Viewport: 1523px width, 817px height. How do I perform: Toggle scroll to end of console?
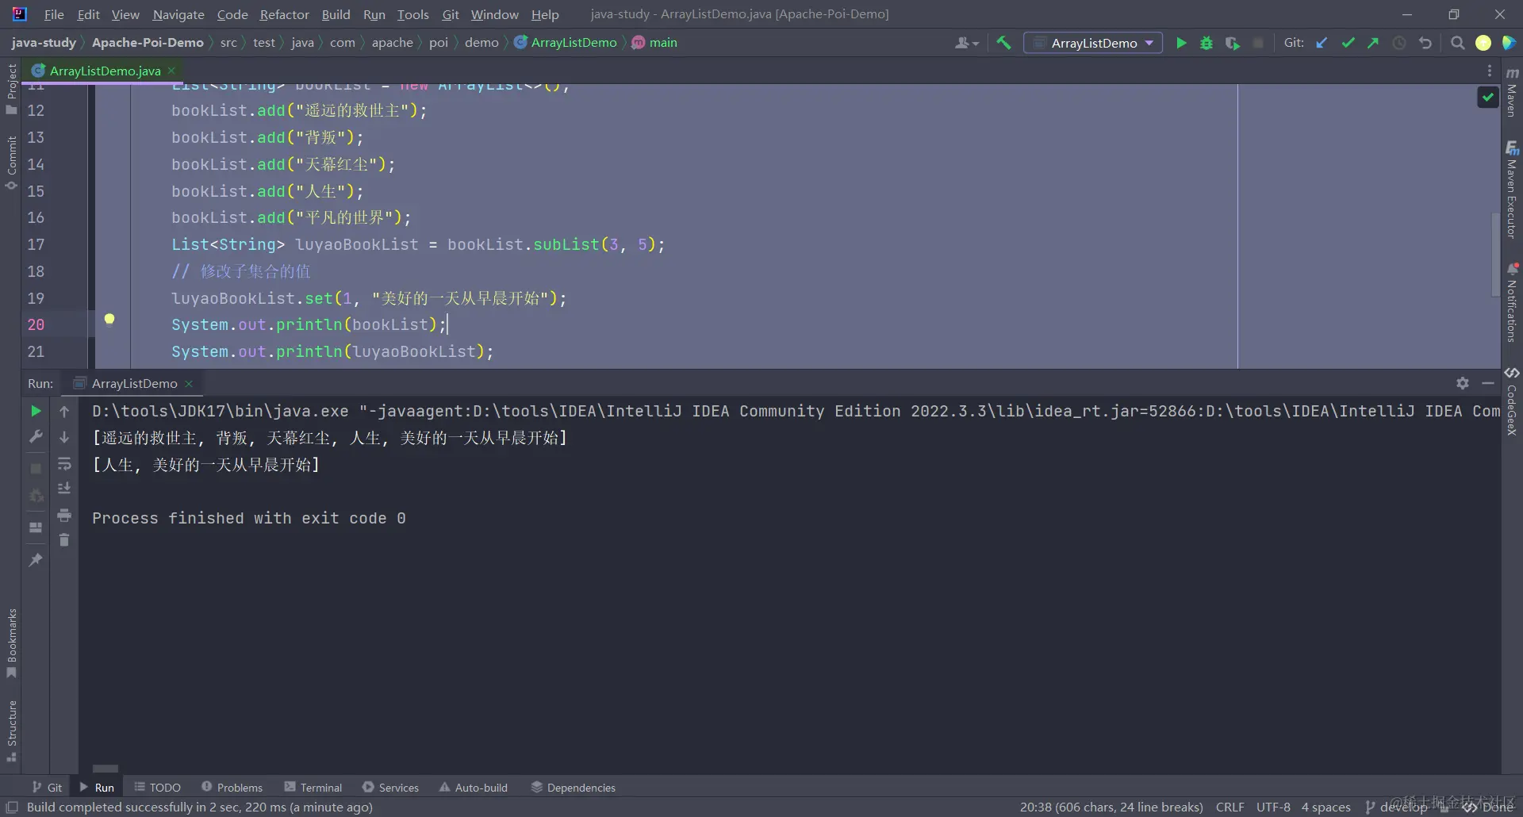click(64, 489)
